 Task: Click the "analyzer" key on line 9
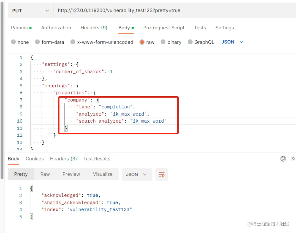[90, 114]
